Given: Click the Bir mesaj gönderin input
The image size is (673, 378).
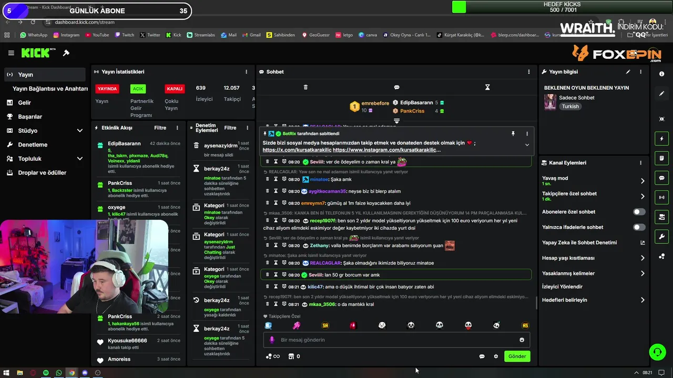Looking at the screenshot, I should click(x=396, y=340).
